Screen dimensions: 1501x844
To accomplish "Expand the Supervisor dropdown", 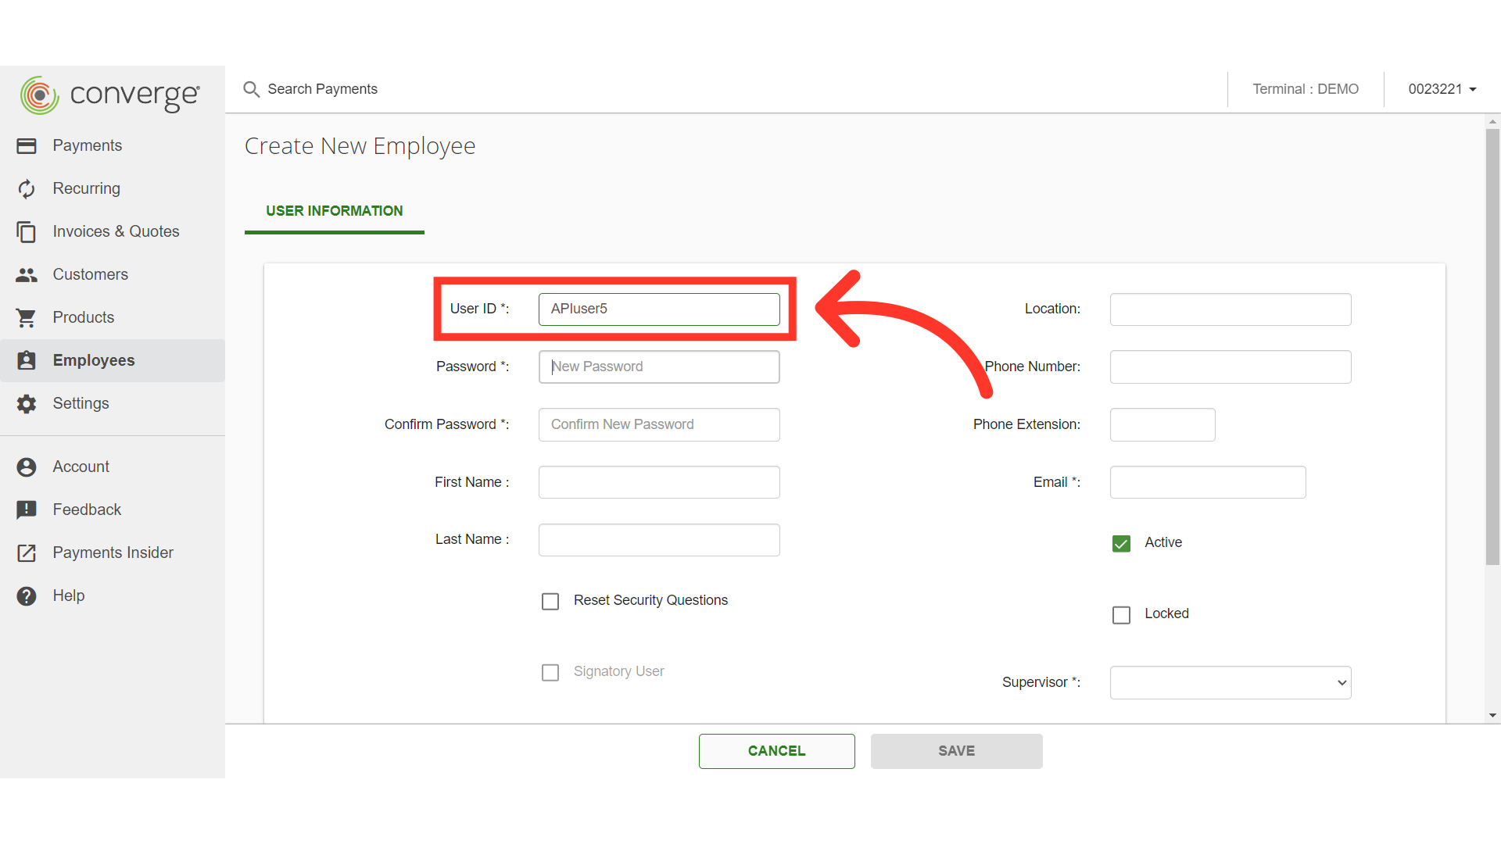I will pyautogui.click(x=1230, y=682).
